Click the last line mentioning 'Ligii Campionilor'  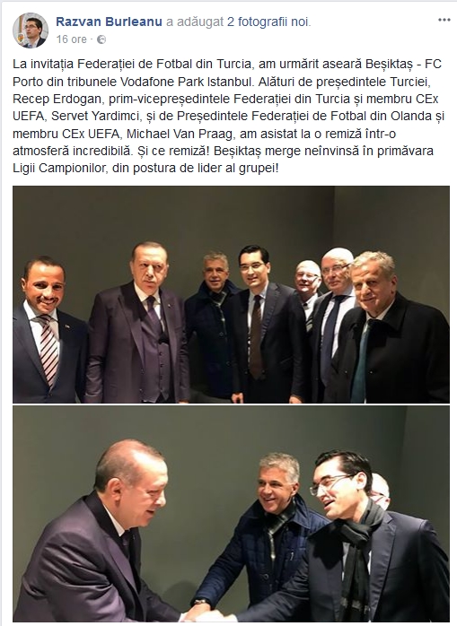(145, 168)
